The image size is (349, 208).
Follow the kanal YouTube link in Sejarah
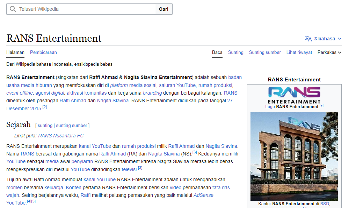95,146
